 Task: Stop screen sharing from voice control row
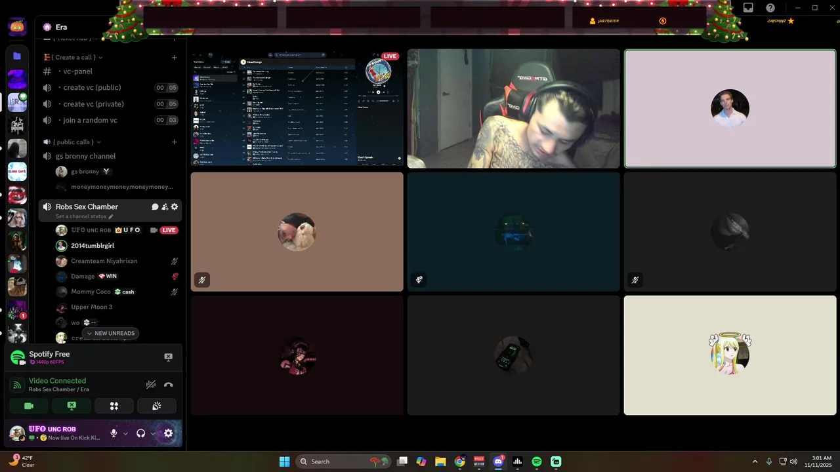[x=72, y=406]
